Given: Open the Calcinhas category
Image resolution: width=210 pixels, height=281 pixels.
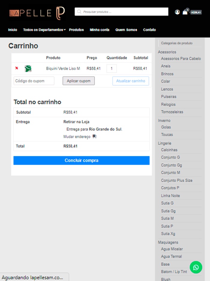Looking at the screenshot, I should click(x=169, y=150).
